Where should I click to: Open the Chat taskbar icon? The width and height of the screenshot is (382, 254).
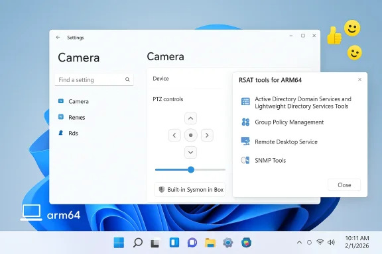pyautogui.click(x=192, y=243)
